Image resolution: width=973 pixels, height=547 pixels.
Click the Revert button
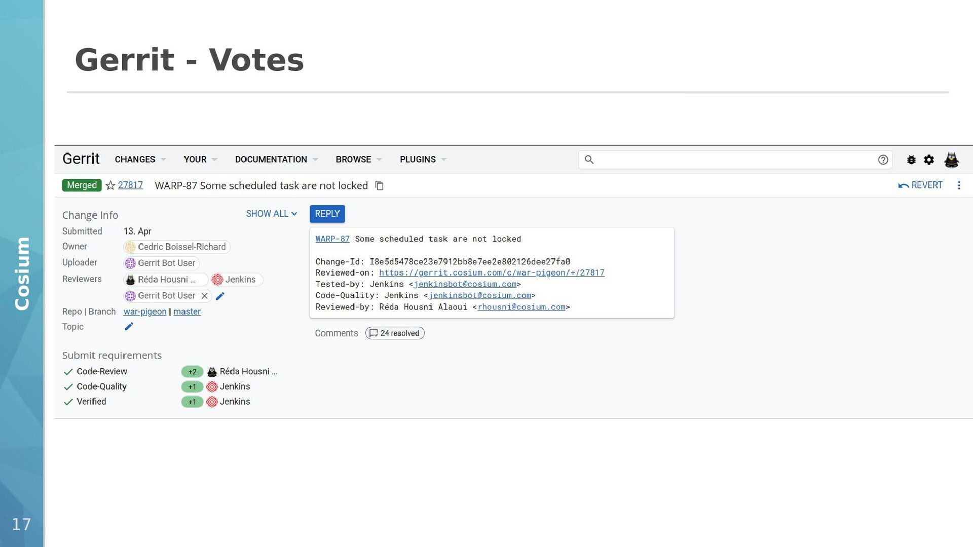920,185
